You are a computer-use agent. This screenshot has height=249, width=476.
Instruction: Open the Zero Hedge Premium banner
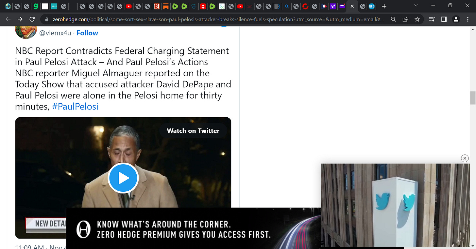tap(194, 228)
